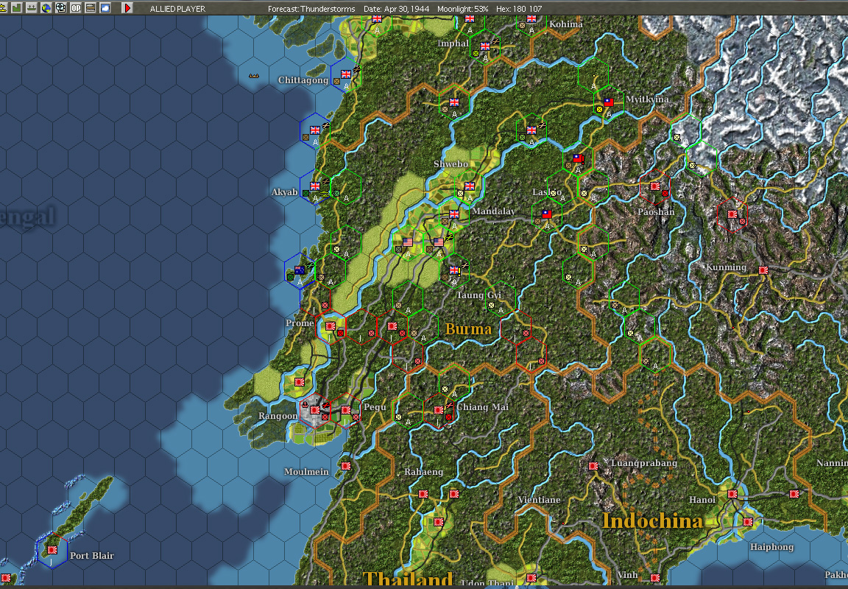Image resolution: width=848 pixels, height=589 pixels.
Task: Click the Kohima city label
Action: (x=566, y=24)
